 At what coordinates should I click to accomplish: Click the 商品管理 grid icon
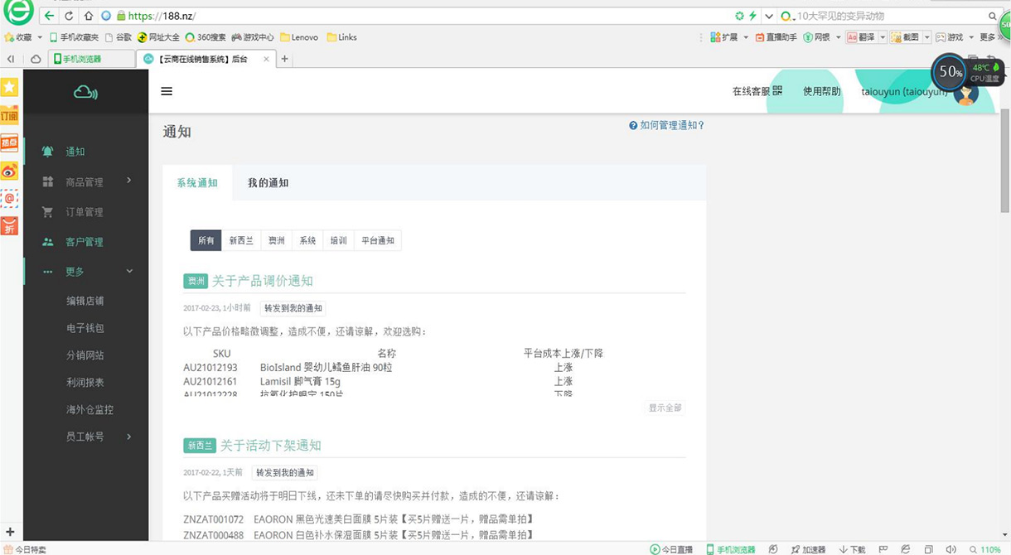pos(48,181)
